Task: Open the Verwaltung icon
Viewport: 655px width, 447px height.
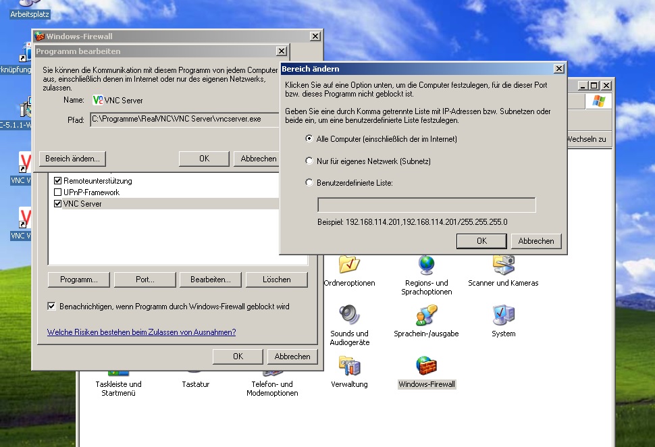Action: pyautogui.click(x=349, y=366)
